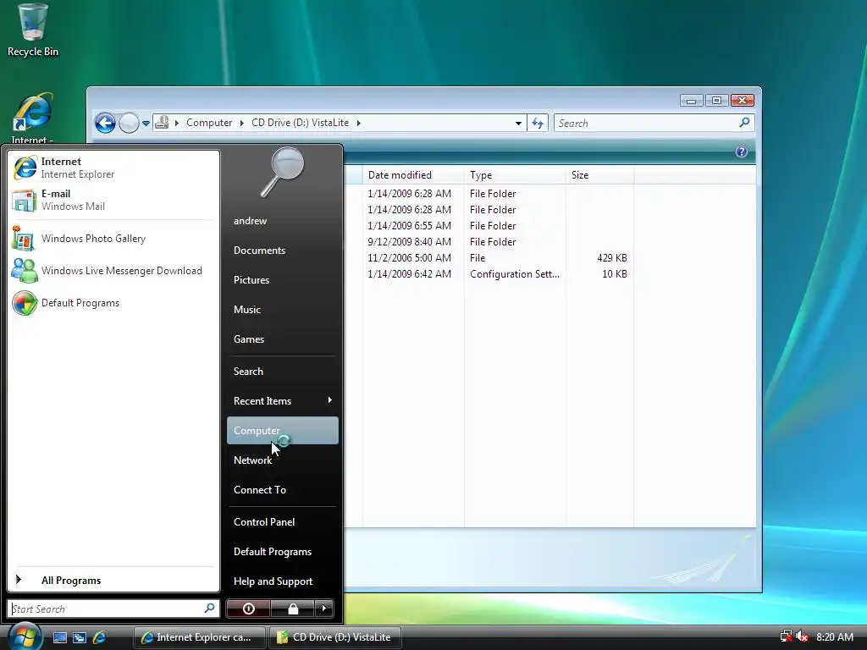The image size is (867, 650).
Task: Go back in Explorer window
Action: [105, 123]
